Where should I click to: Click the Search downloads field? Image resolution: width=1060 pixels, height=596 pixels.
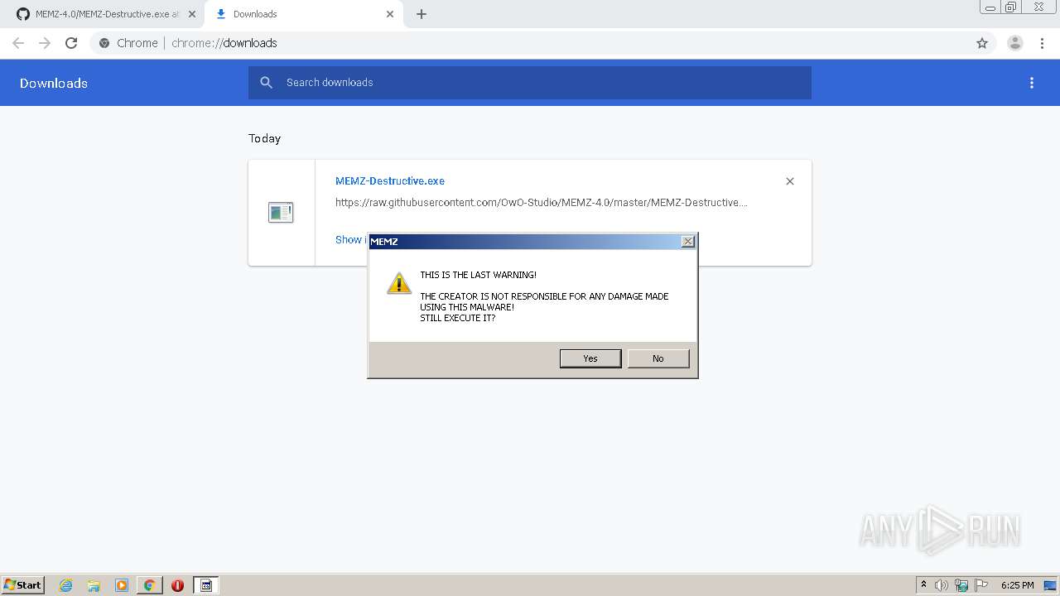pyautogui.click(x=530, y=83)
